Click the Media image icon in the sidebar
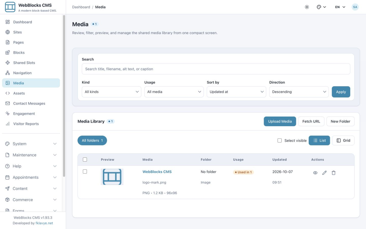The width and height of the screenshot is (366, 229). coord(8,83)
